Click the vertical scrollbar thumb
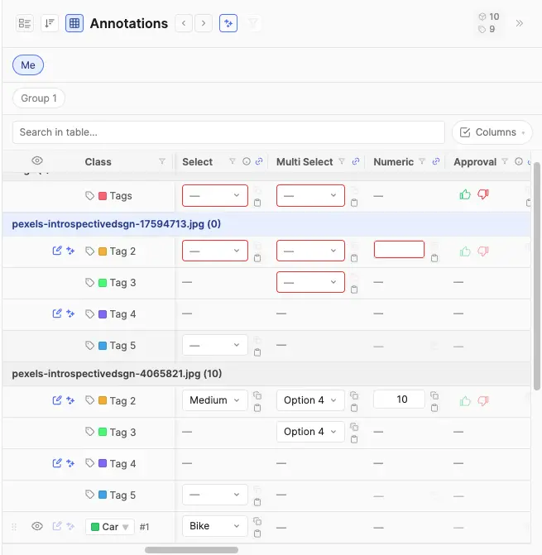Viewport: 542px width, 555px height. coord(537,275)
